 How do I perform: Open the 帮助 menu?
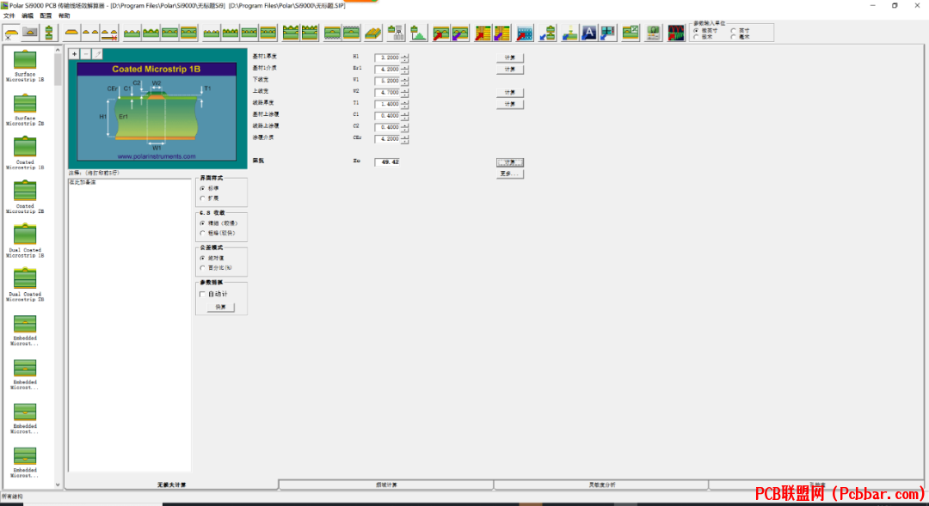pos(64,16)
